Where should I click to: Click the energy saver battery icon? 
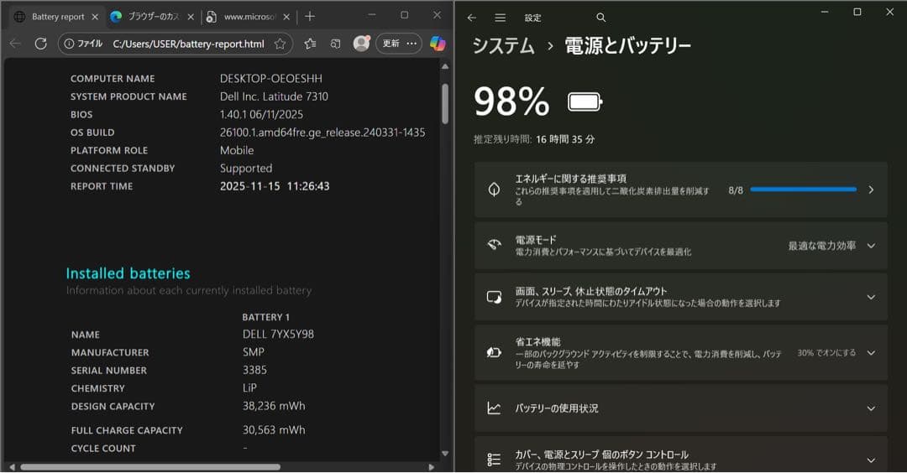click(x=494, y=352)
